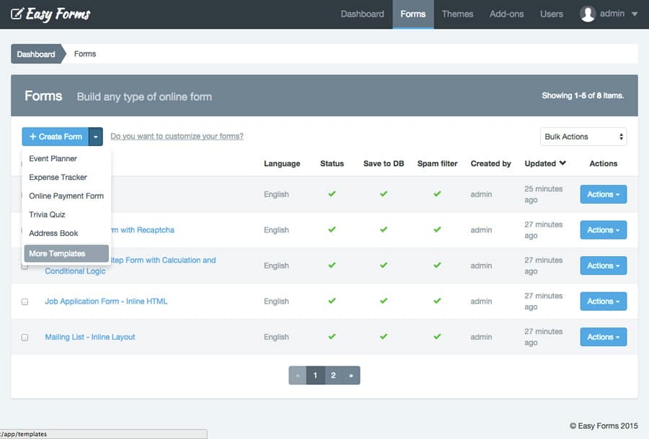Switch to the Themes tab
The image size is (649, 439).
pos(457,14)
